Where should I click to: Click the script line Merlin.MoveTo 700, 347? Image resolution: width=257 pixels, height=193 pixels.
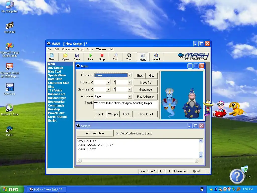[95, 145]
